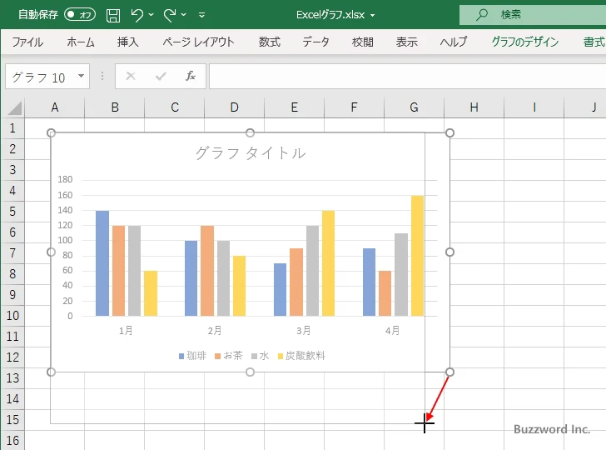Click the formula bar Enter checkmark icon
Viewport: 606px width, 450px height.
pyautogui.click(x=161, y=76)
